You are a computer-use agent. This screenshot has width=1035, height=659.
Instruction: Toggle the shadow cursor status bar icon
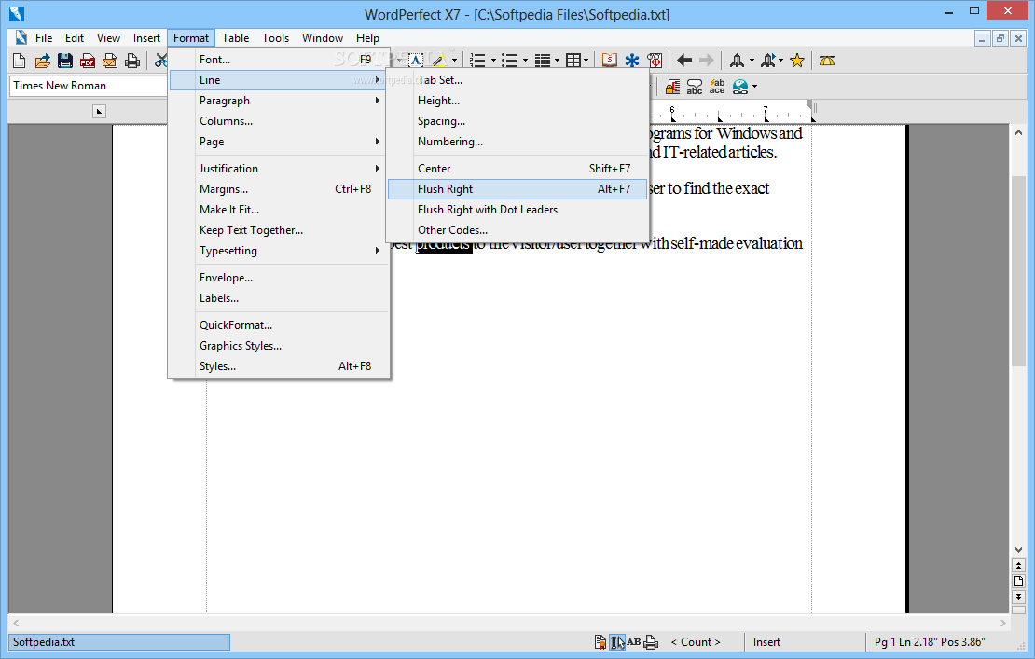tap(617, 642)
